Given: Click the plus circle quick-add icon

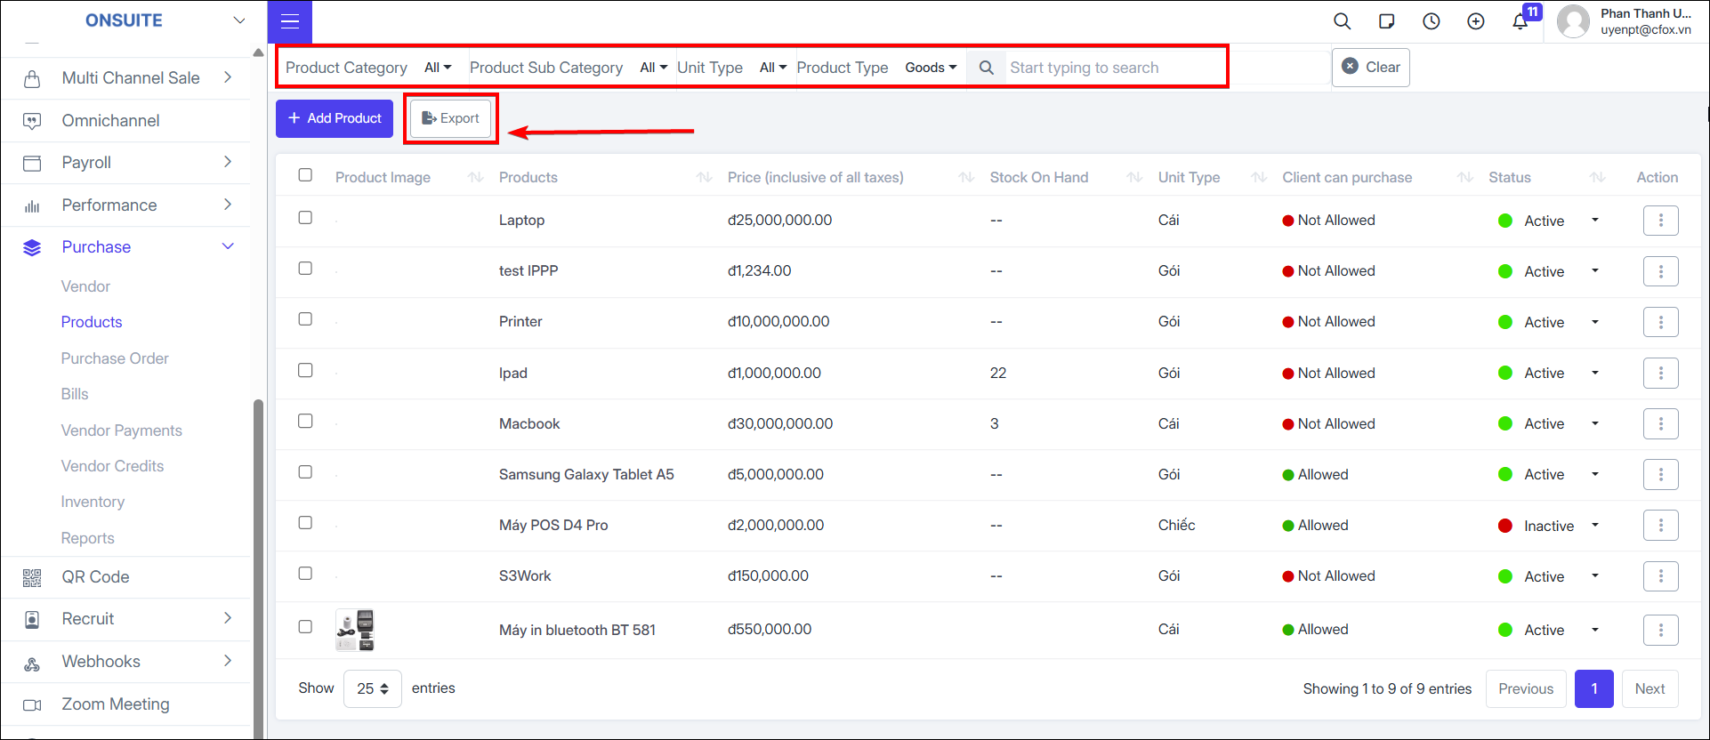Looking at the screenshot, I should click(1476, 21).
